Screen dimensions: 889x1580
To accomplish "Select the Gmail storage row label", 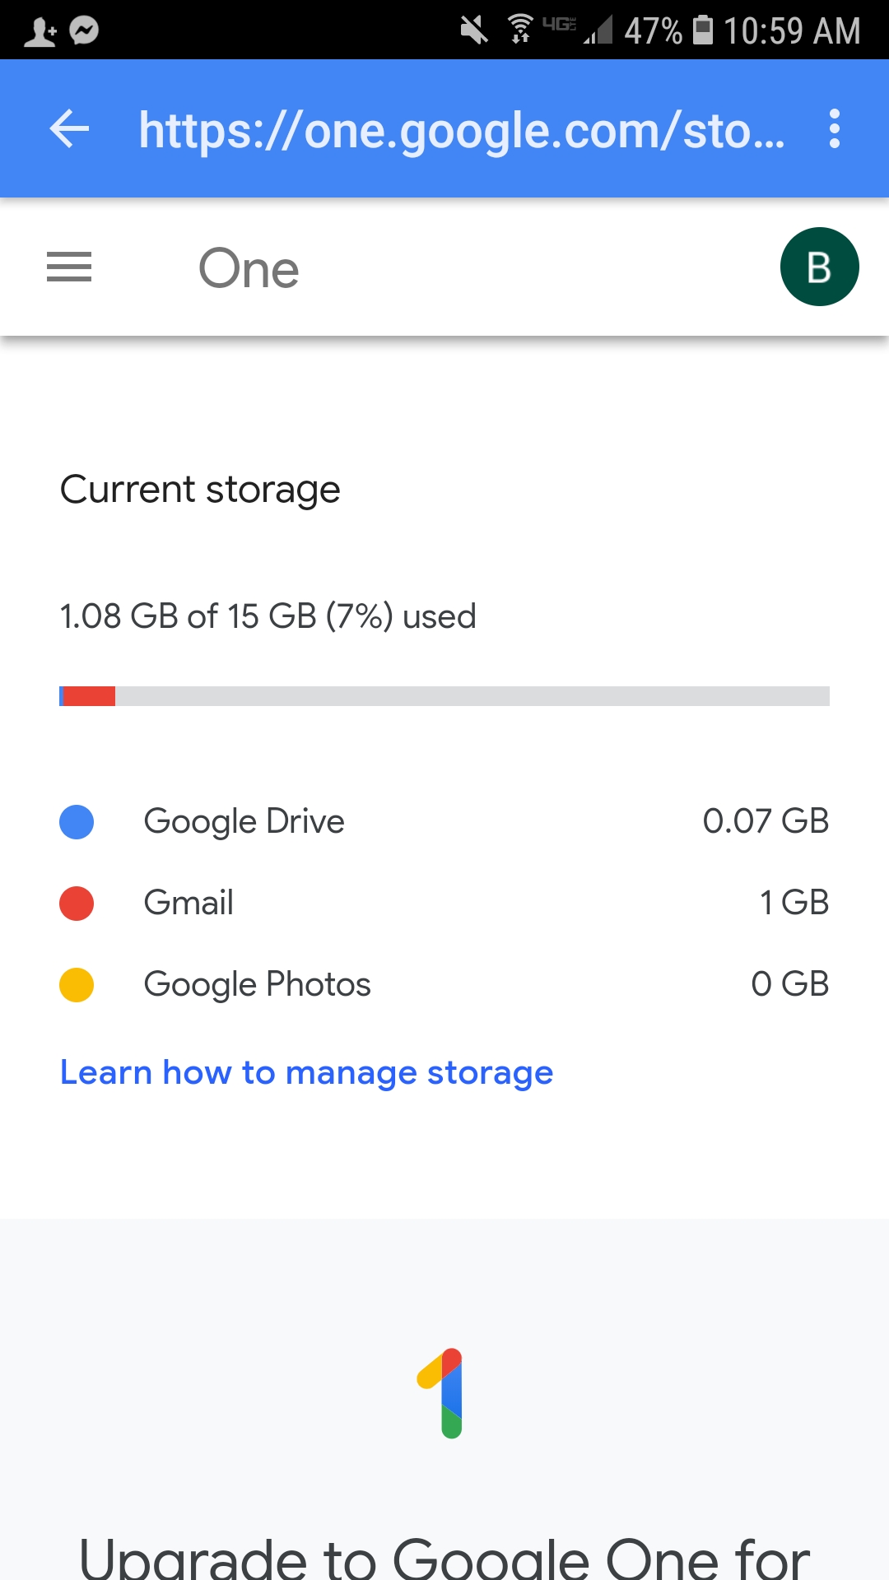I will coord(189,903).
